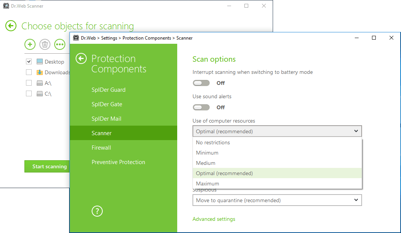Click the Desktop item icon
The image size is (401, 233).
coord(40,61)
